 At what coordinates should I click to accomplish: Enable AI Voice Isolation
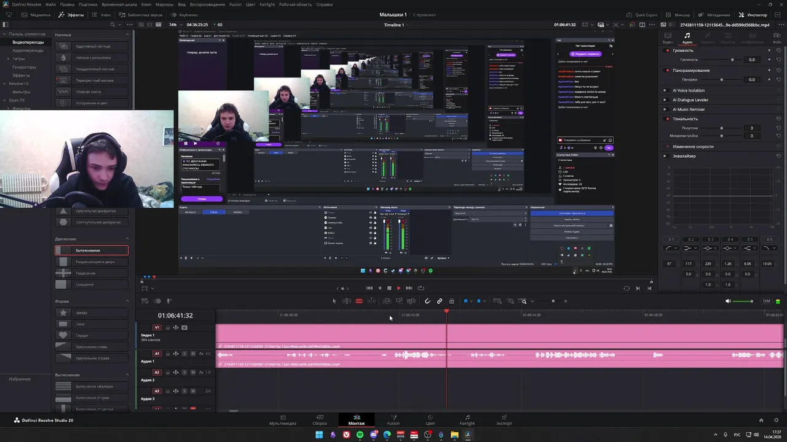(x=665, y=90)
